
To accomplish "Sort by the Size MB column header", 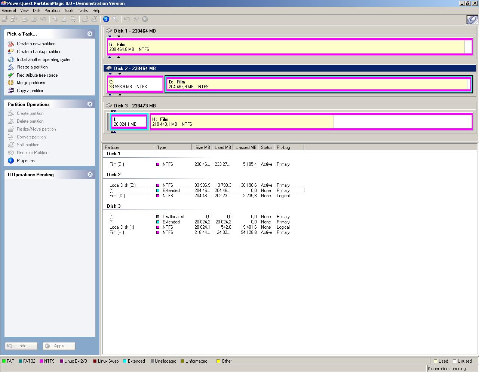I will (x=202, y=147).
